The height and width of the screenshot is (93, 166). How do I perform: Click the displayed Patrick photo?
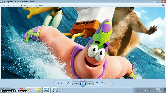click(83, 43)
